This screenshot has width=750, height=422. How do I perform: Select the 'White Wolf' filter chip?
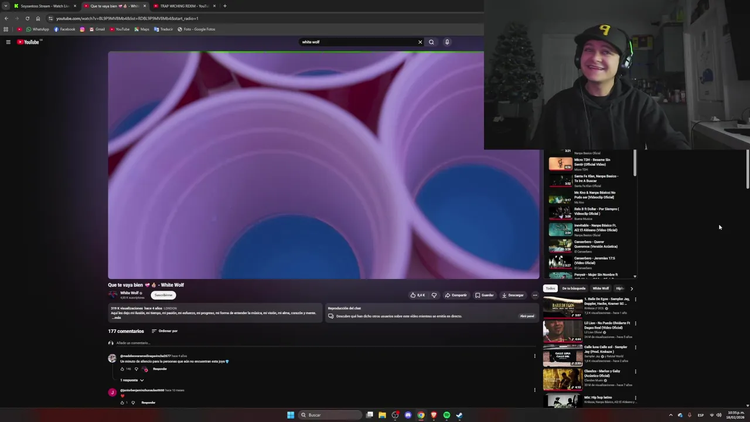pyautogui.click(x=601, y=288)
